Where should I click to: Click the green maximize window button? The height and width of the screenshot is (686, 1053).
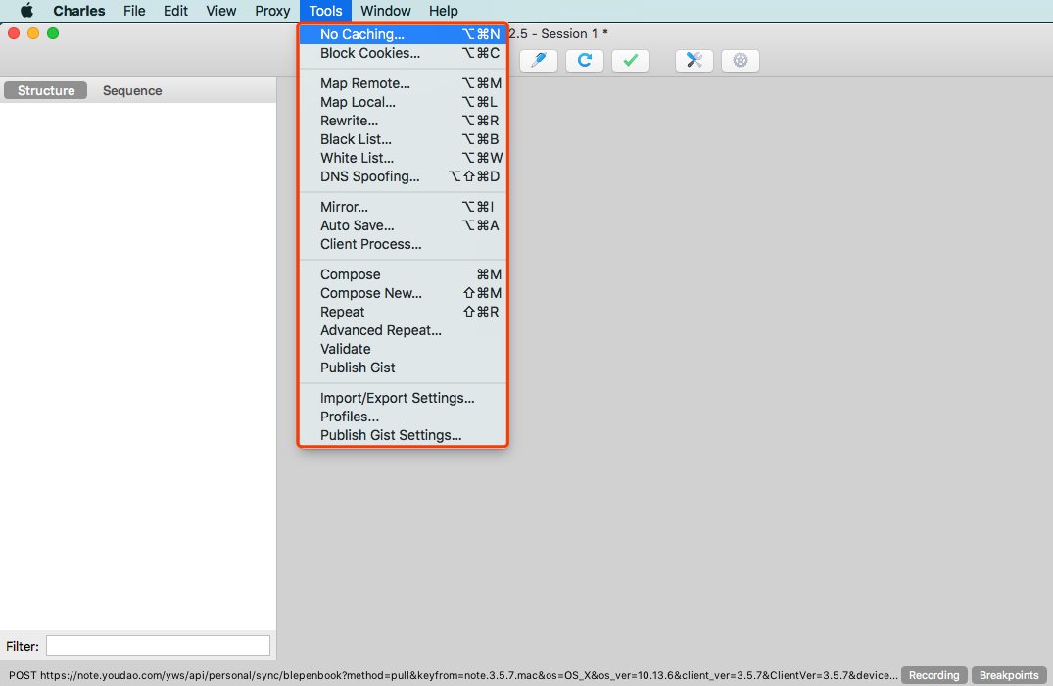pos(53,33)
